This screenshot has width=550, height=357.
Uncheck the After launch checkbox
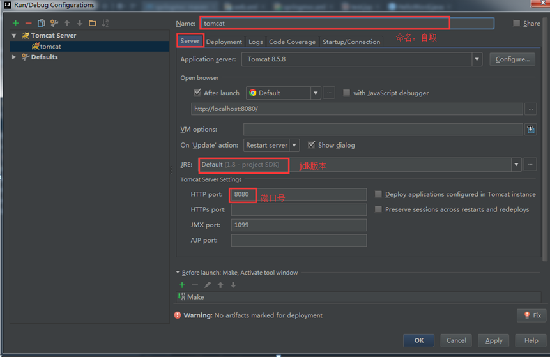(x=197, y=92)
